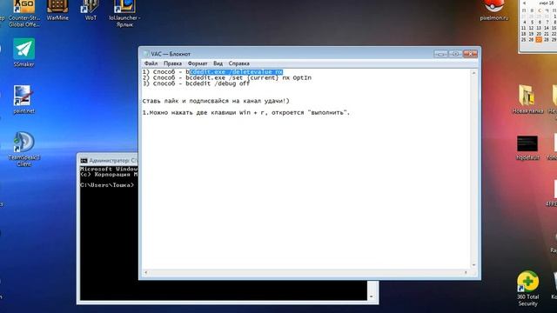Open SSmaker desktop icon

click(23, 52)
